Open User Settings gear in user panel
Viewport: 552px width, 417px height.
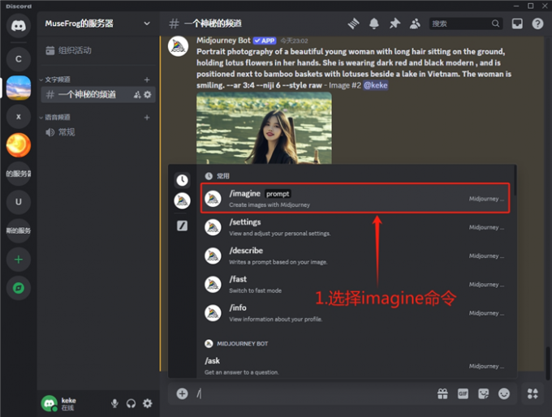point(148,403)
